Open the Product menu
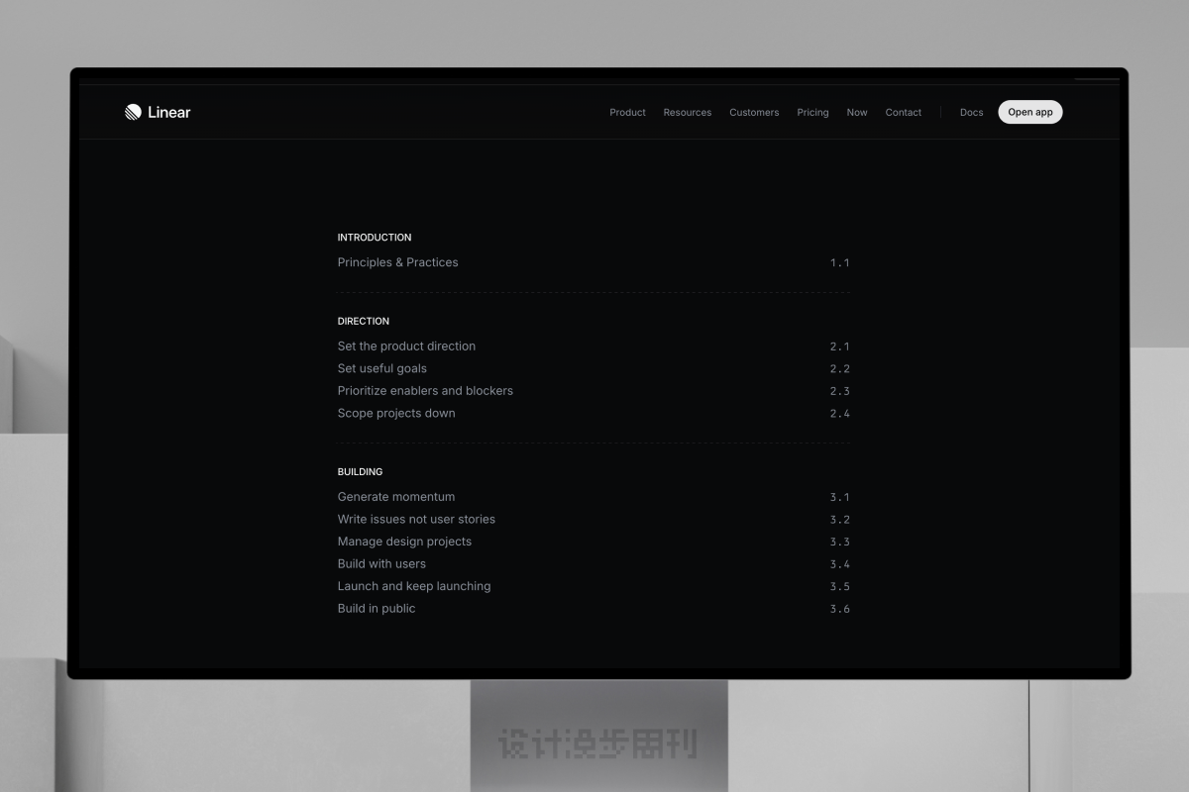The width and height of the screenshot is (1189, 792). tap(627, 113)
